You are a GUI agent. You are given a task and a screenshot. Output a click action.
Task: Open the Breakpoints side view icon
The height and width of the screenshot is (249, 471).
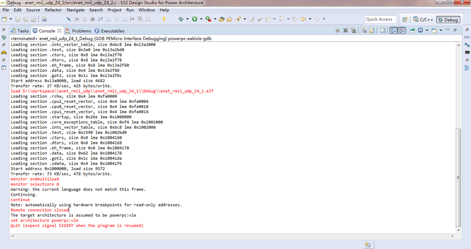pos(467,45)
